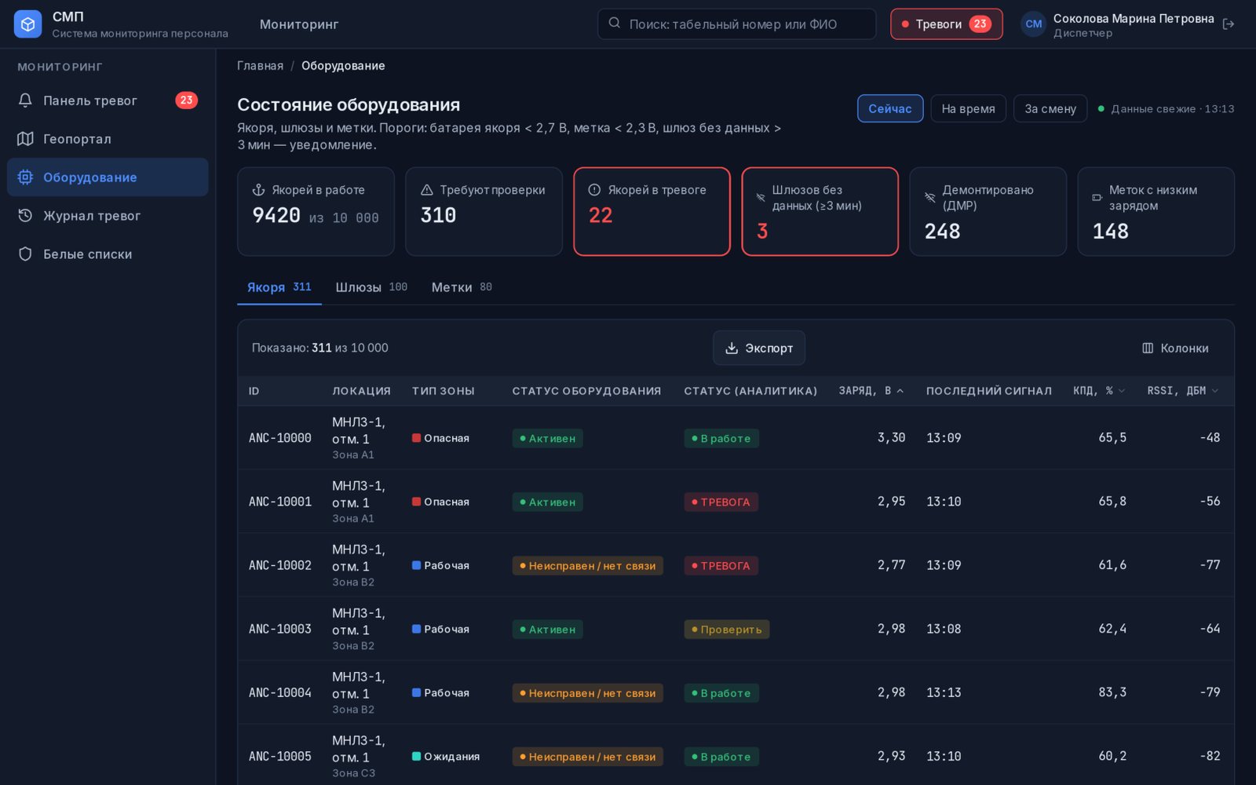Image resolution: width=1256 pixels, height=785 pixels.
Task: Click the shield icon for Белые списки
Action: pyautogui.click(x=25, y=254)
